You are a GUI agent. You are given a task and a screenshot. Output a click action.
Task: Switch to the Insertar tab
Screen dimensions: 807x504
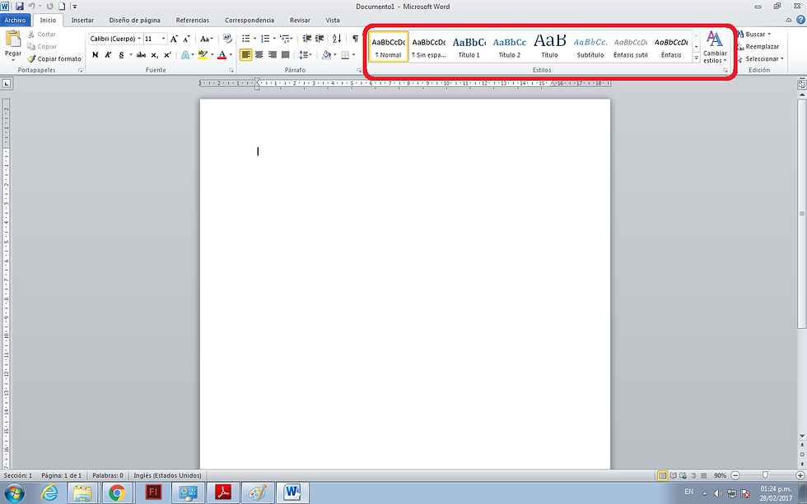click(x=82, y=20)
